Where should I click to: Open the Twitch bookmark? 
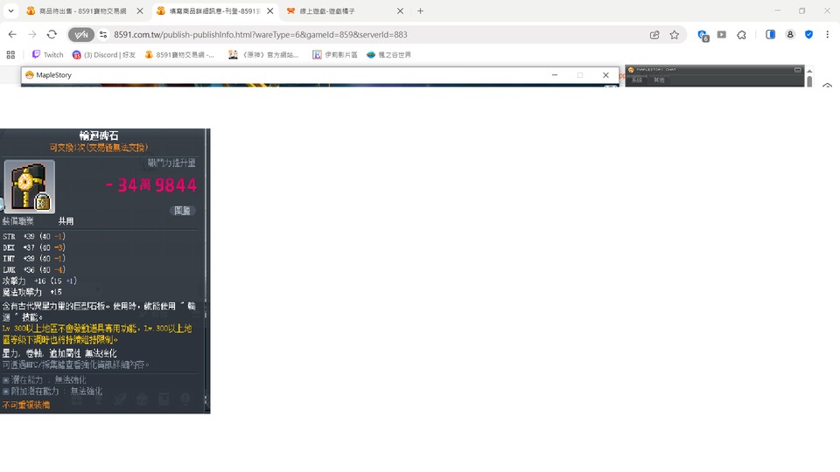(x=47, y=54)
